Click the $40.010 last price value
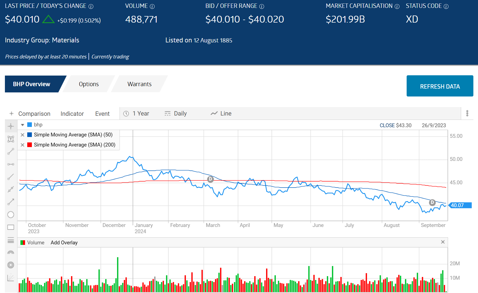The image size is (478, 293). [x=22, y=19]
